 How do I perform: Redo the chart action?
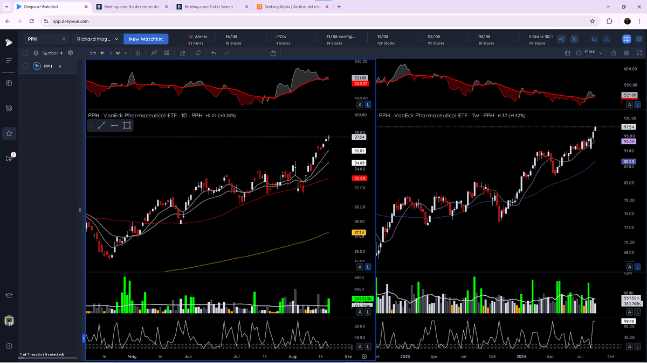226,53
